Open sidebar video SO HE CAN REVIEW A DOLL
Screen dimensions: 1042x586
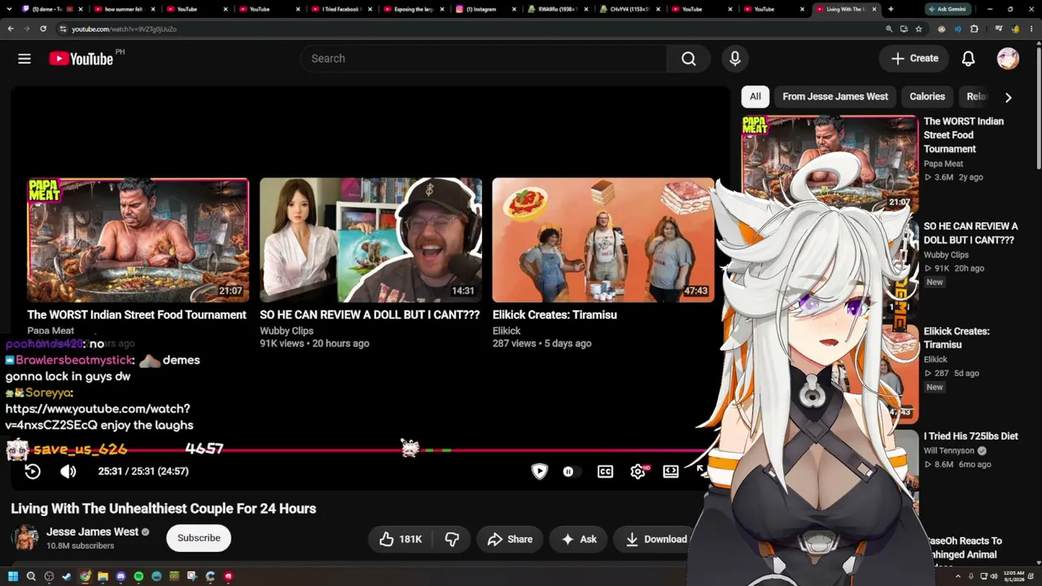(970, 233)
